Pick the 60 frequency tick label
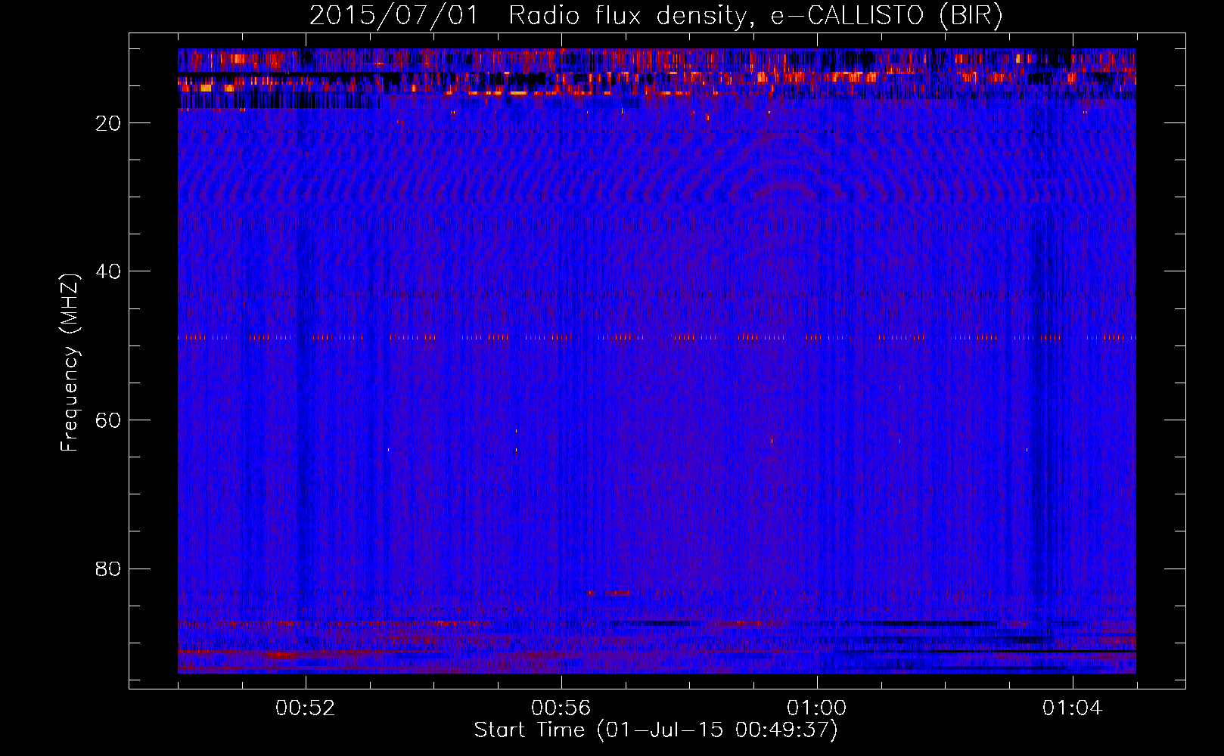The image size is (1224, 756). [108, 420]
